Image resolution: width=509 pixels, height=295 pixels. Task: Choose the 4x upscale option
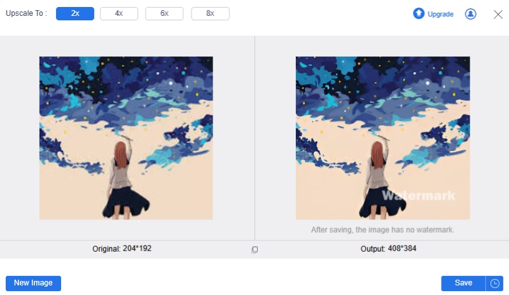pos(119,13)
